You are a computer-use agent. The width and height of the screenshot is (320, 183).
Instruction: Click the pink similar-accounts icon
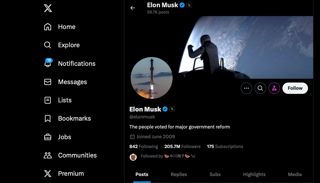(274, 88)
